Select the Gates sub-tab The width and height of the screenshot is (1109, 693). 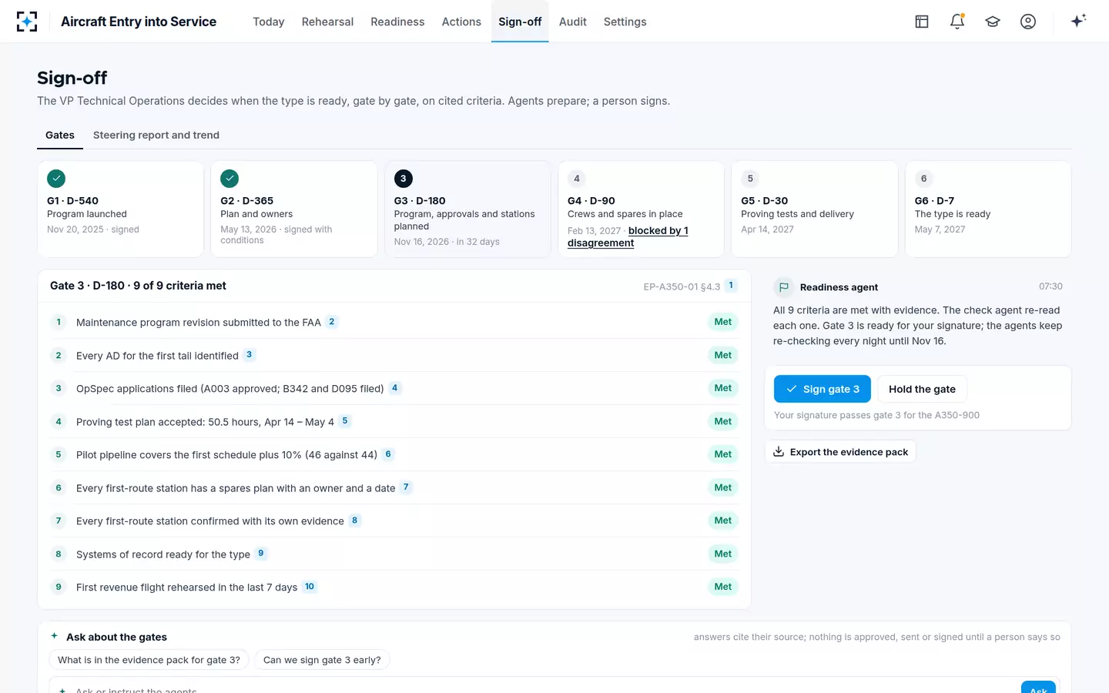(x=60, y=136)
